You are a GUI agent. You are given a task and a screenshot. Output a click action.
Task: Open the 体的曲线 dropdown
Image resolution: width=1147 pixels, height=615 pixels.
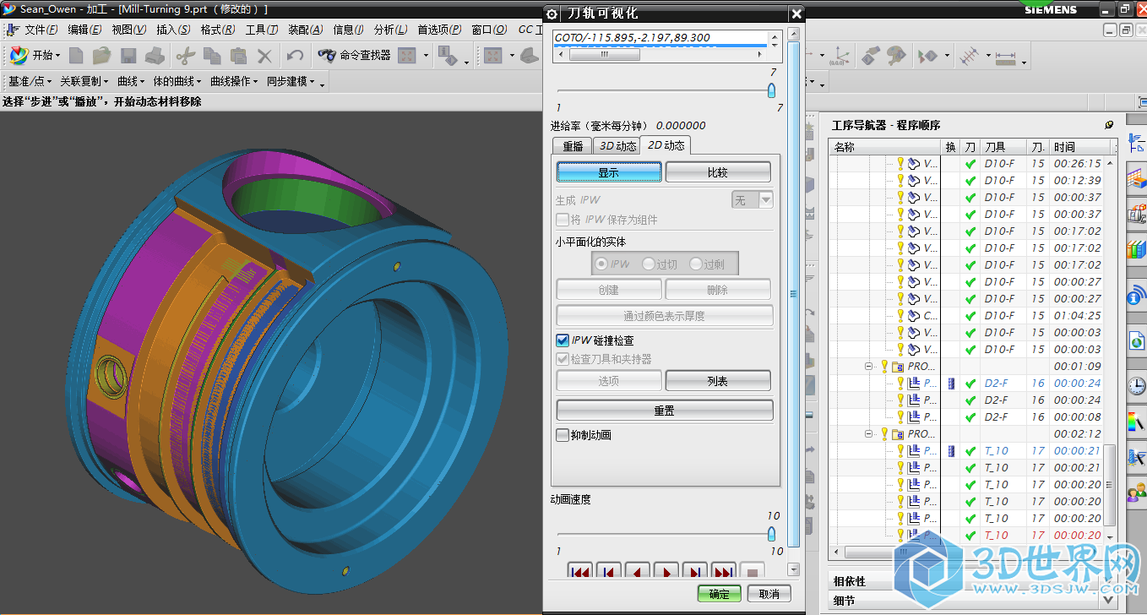coord(177,81)
